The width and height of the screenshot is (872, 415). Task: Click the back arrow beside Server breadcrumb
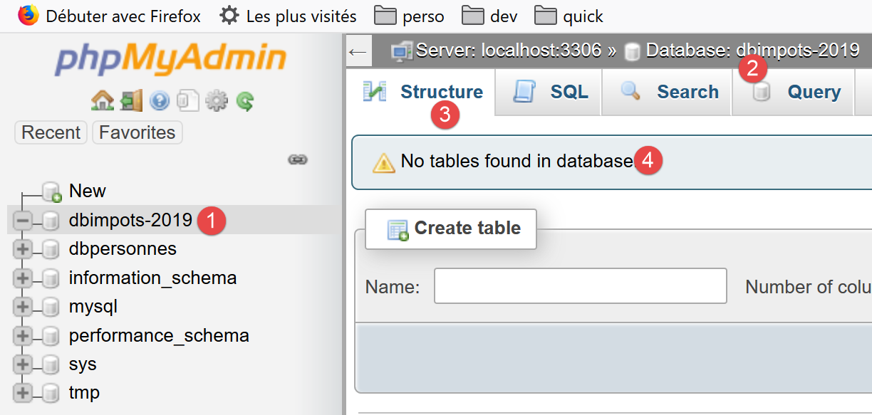click(x=358, y=51)
